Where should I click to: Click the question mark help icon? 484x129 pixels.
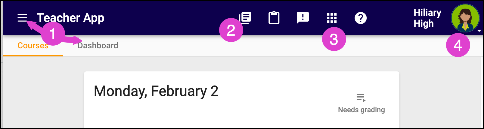(x=361, y=18)
